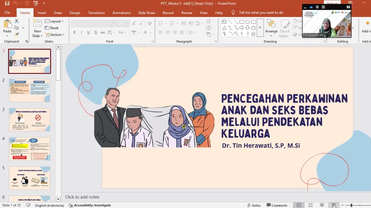This screenshot has width=371, height=208.
Task: Toggle the Notes pane
Action: click(x=254, y=205)
